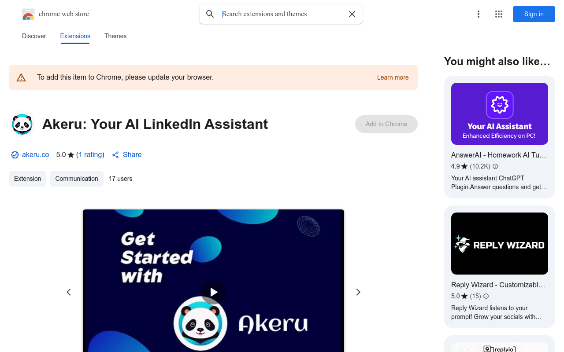Screen dimensions: 564x352
Task: Click the verified badge beside akeru.co
Action: coord(15,155)
